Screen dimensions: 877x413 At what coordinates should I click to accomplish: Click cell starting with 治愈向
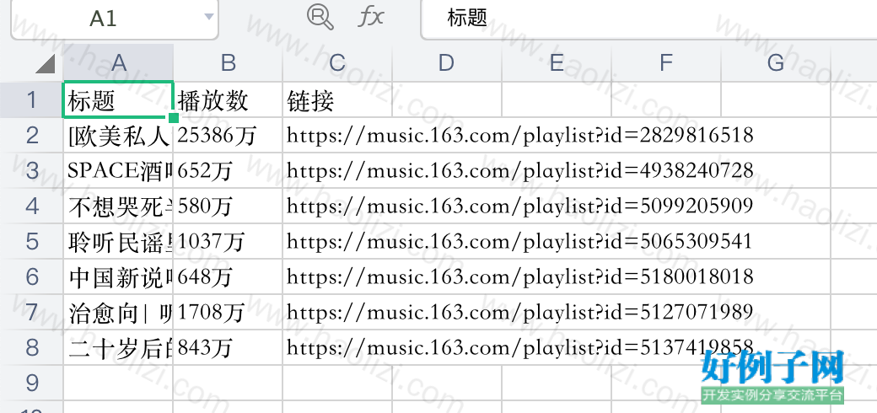118,311
